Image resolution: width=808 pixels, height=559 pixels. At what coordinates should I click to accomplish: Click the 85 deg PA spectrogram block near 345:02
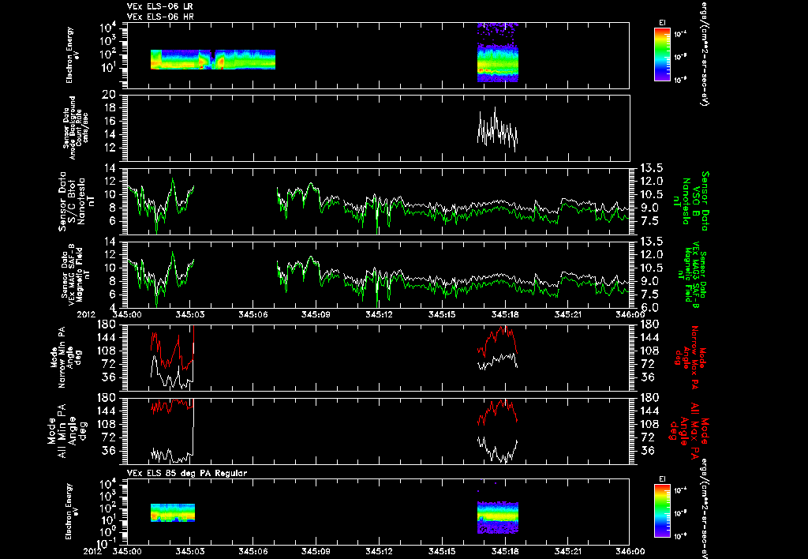(x=173, y=512)
